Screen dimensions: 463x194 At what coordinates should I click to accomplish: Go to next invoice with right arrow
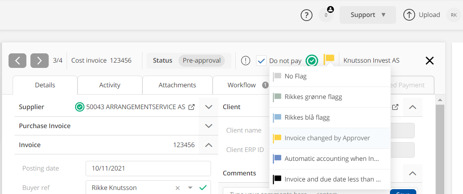click(39, 61)
